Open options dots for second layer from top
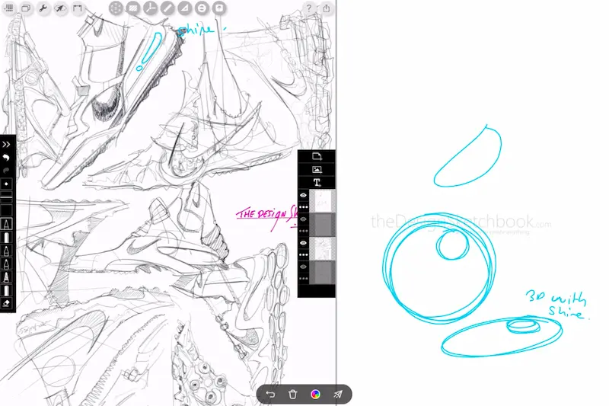Image resolution: width=609 pixels, height=406 pixels. [x=303, y=231]
